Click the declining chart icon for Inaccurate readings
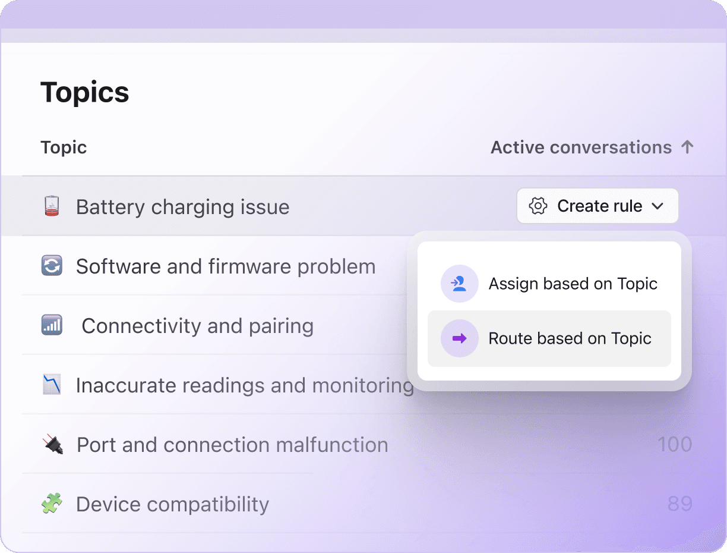 coord(52,385)
